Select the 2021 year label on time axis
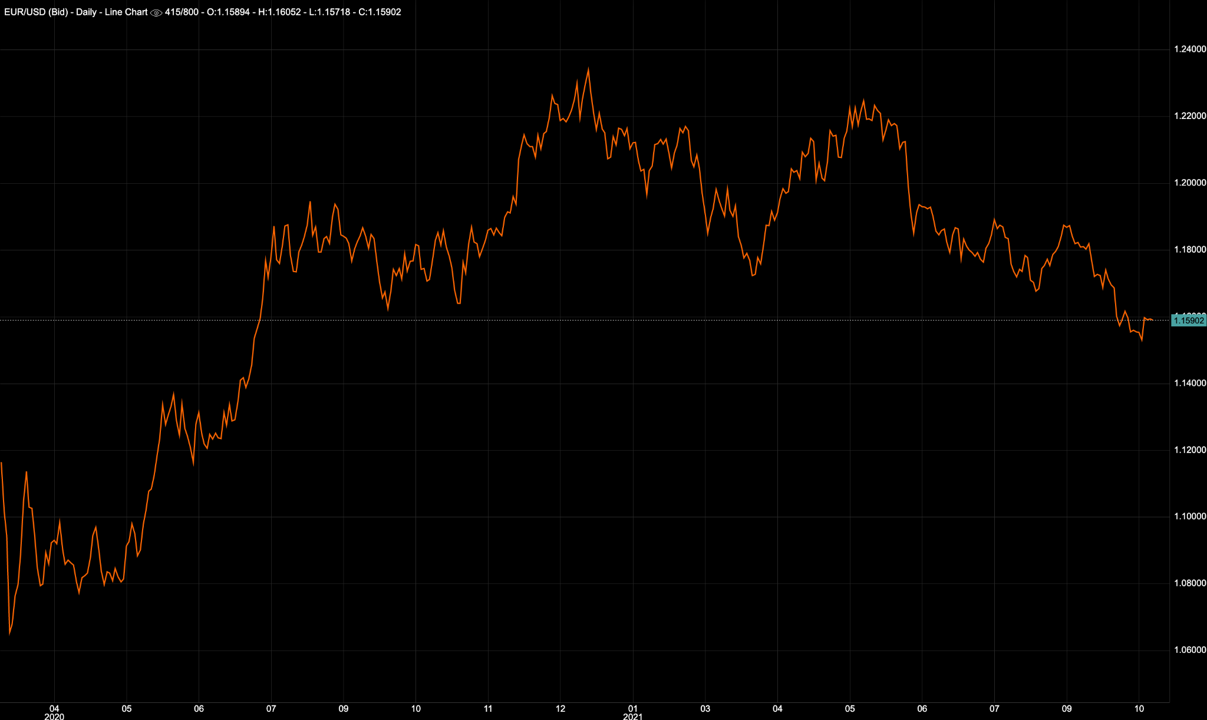The width and height of the screenshot is (1207, 720). [x=632, y=716]
